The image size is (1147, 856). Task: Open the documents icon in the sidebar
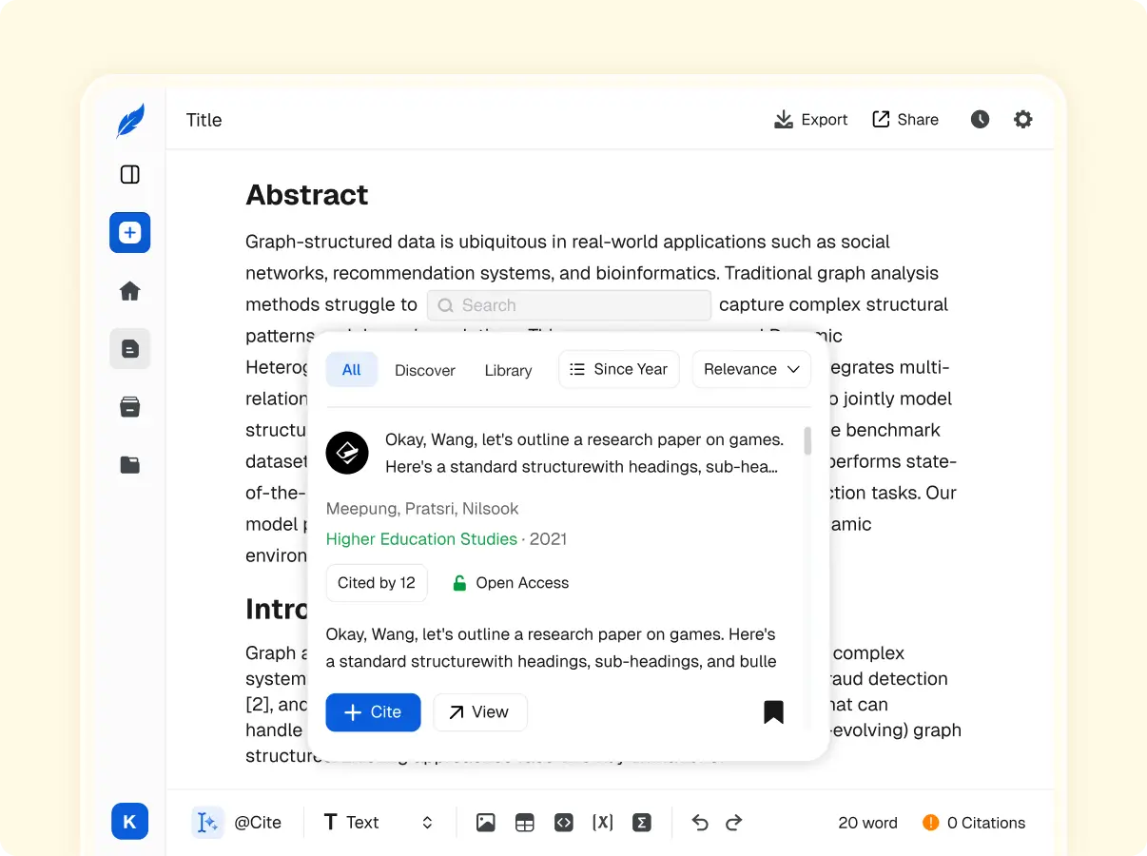[130, 349]
